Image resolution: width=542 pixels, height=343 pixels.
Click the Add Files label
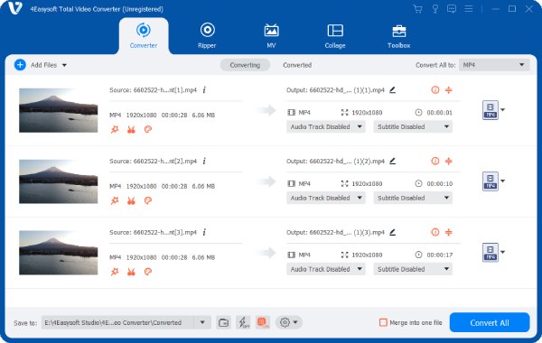tap(43, 65)
